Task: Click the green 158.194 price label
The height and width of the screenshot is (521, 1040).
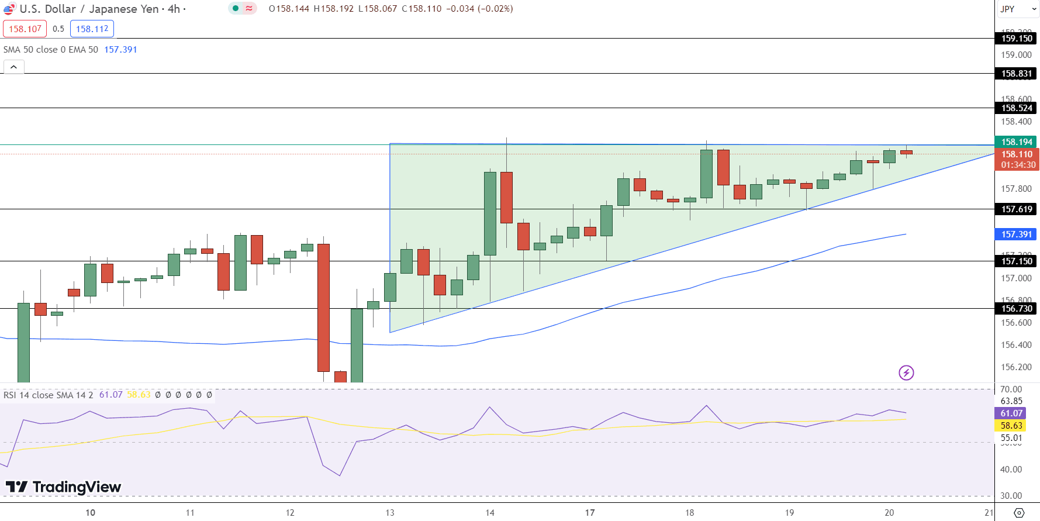Action: tap(1016, 142)
